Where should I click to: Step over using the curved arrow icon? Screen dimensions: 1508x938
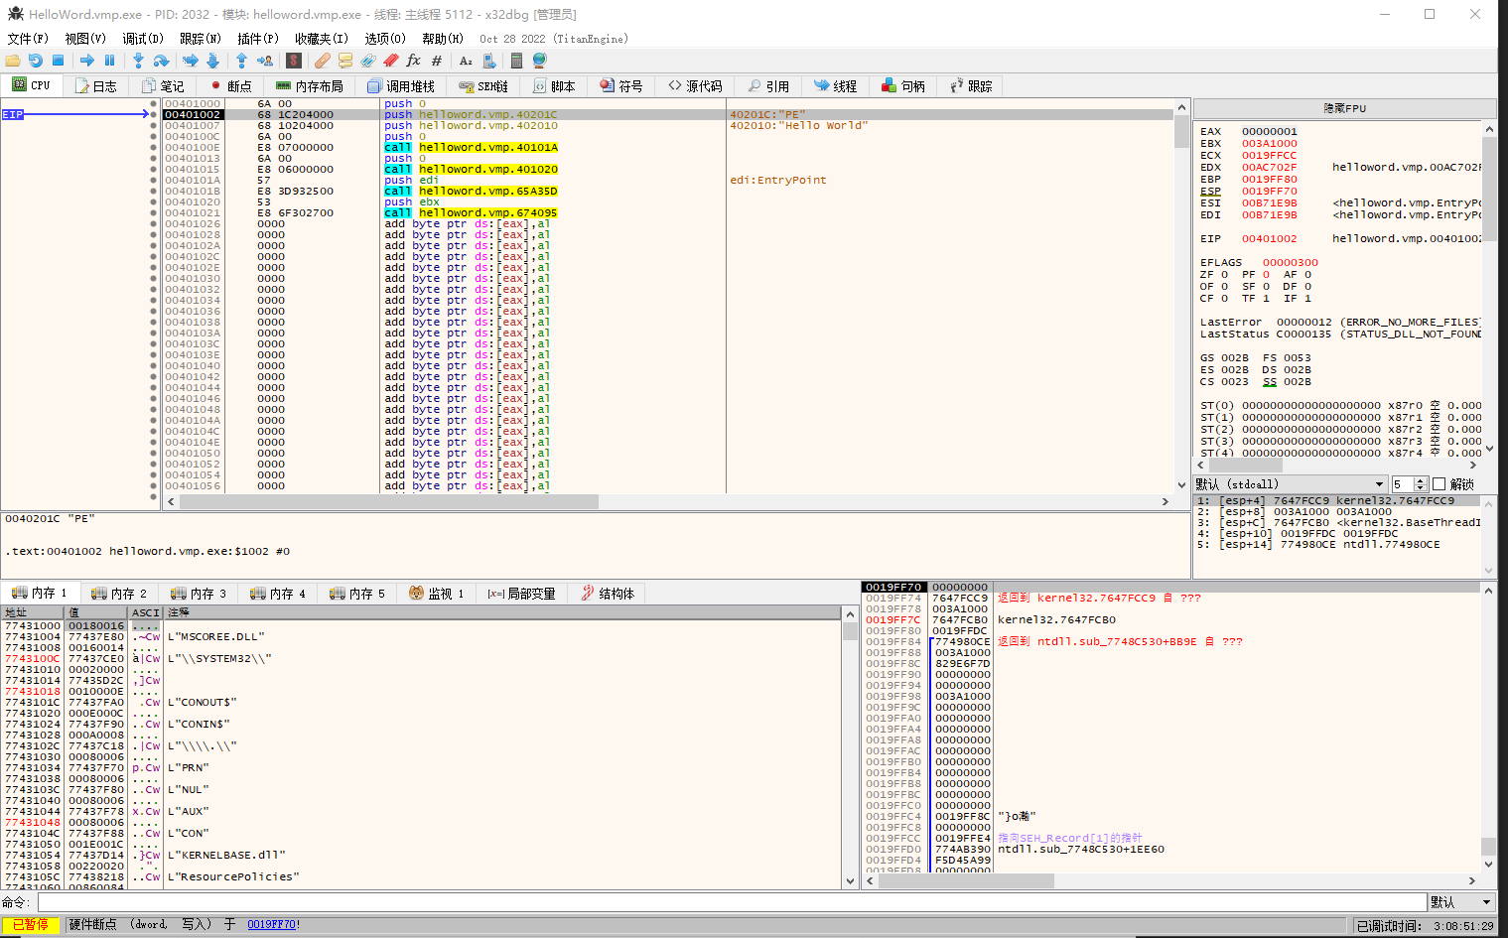coord(161,61)
